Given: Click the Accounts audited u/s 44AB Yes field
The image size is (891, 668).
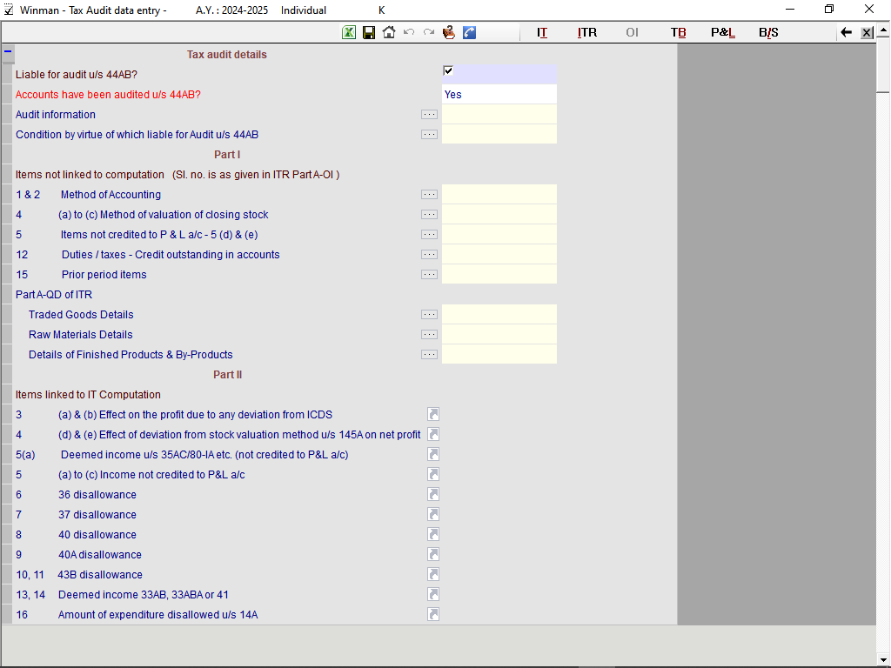Looking at the screenshot, I should click(x=499, y=95).
